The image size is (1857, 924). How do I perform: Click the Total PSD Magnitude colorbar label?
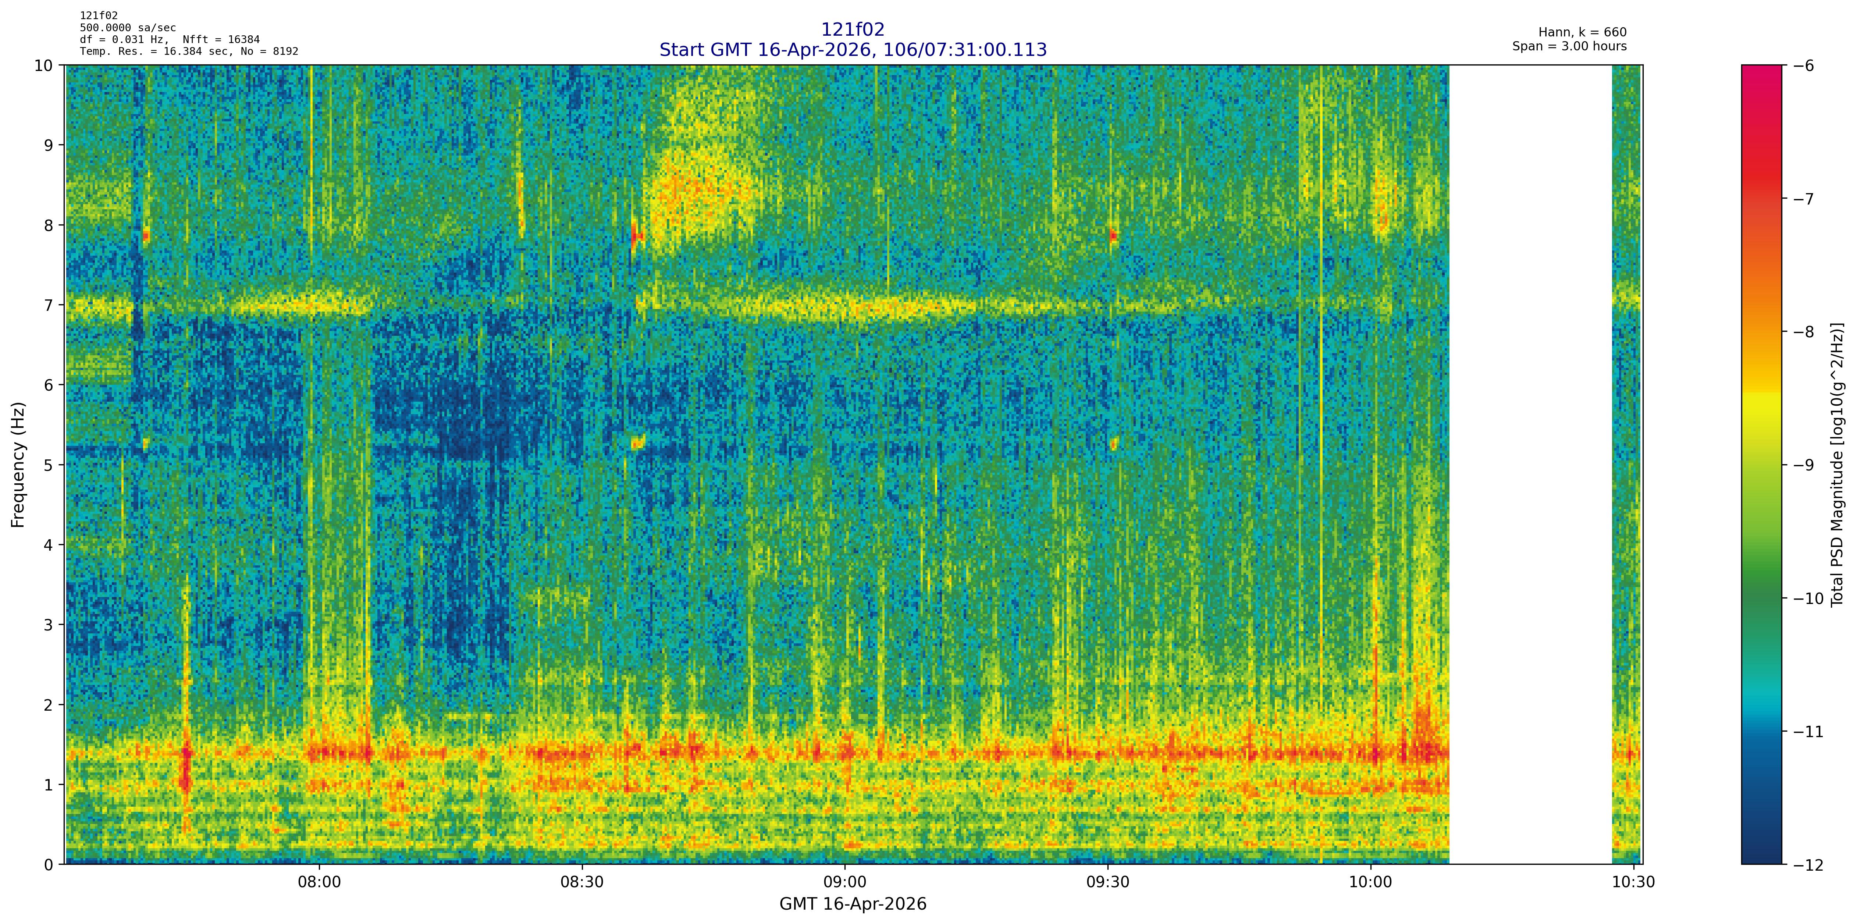(x=1838, y=465)
